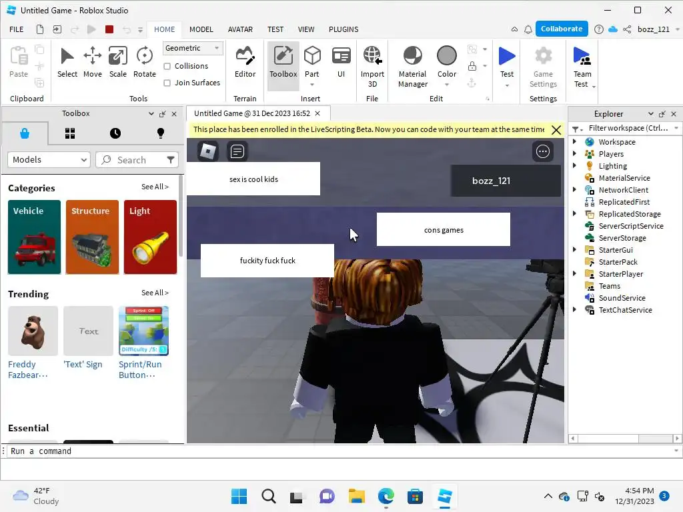Open the Toolbox Recent clock tab
This screenshot has height=512, width=683.
point(115,133)
